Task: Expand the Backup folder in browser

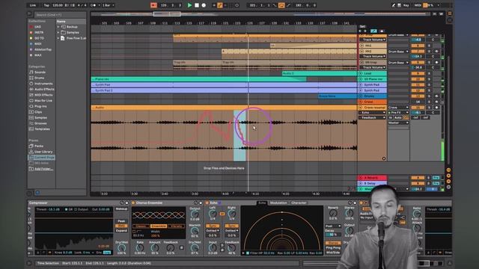Action: [58, 27]
